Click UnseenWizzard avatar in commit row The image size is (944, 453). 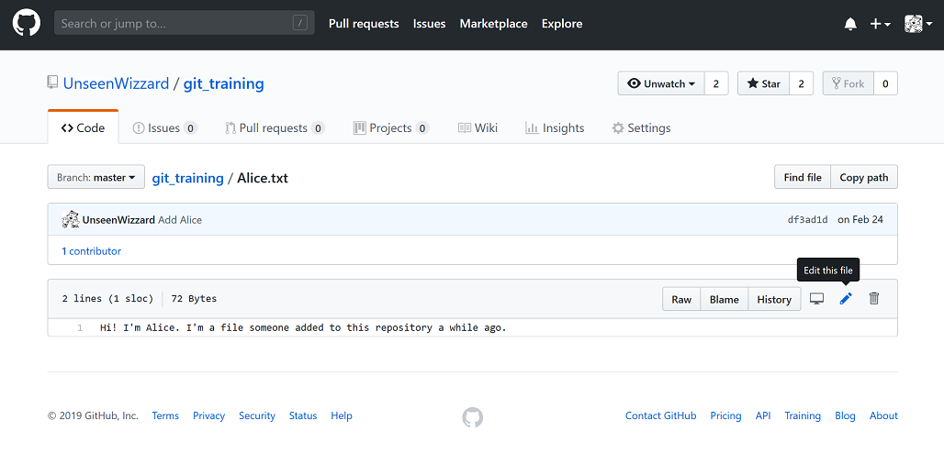click(70, 220)
